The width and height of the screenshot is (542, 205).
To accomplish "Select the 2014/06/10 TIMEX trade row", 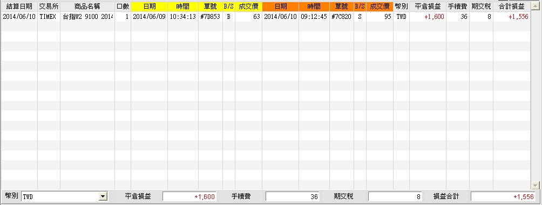I will (265, 17).
